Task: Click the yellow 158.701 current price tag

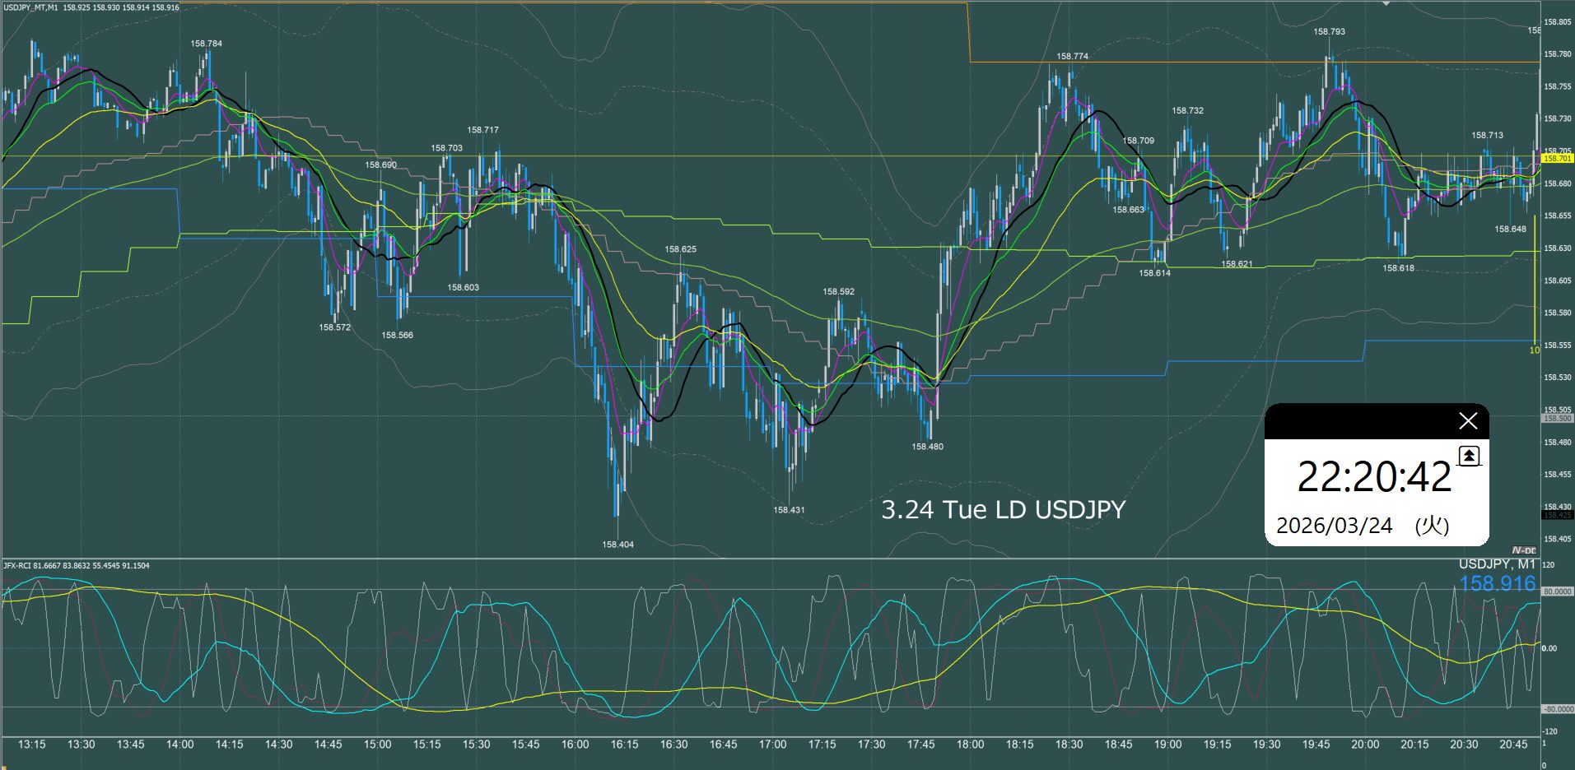Action: (x=1556, y=159)
